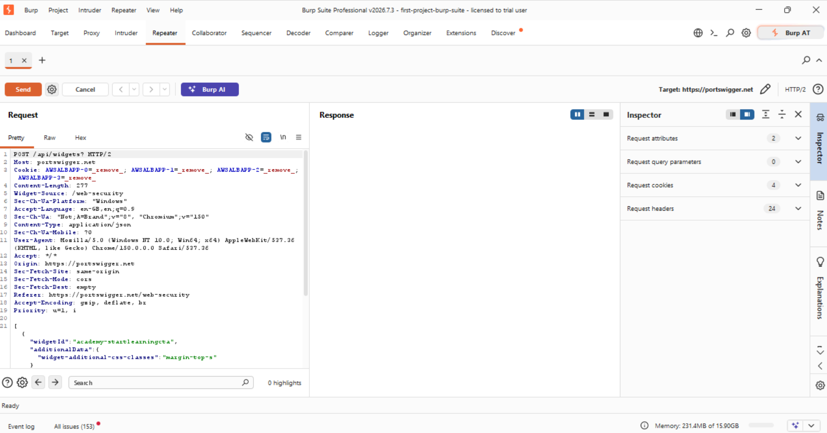Viewport: 827px width, 433px height.
Task: Open the Project menu
Action: (x=58, y=10)
